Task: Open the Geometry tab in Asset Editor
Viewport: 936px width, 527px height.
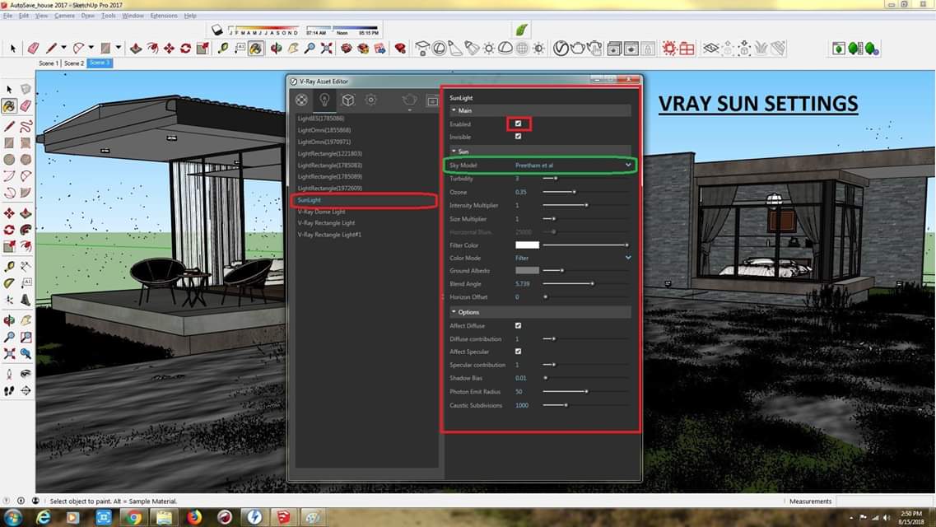Action: [348, 100]
